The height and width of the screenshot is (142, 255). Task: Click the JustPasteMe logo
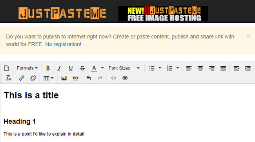click(62, 13)
